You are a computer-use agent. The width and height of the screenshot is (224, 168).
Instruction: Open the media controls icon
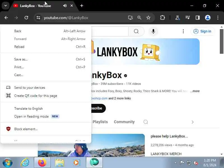tap(188, 18)
